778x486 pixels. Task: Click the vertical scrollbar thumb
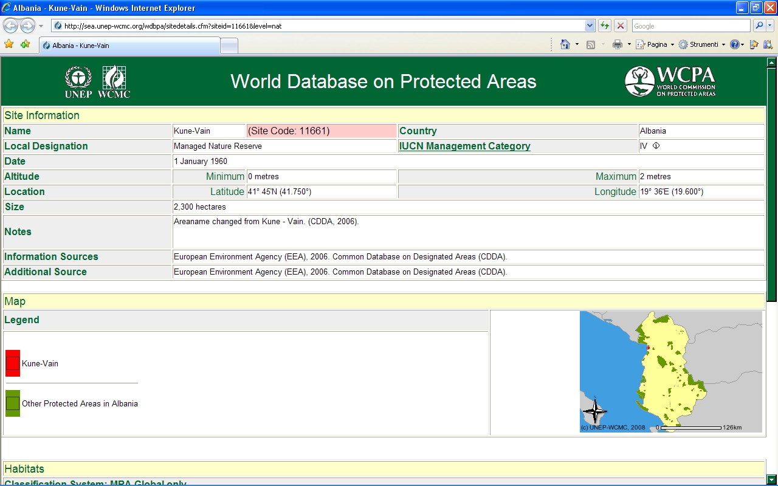click(x=771, y=183)
